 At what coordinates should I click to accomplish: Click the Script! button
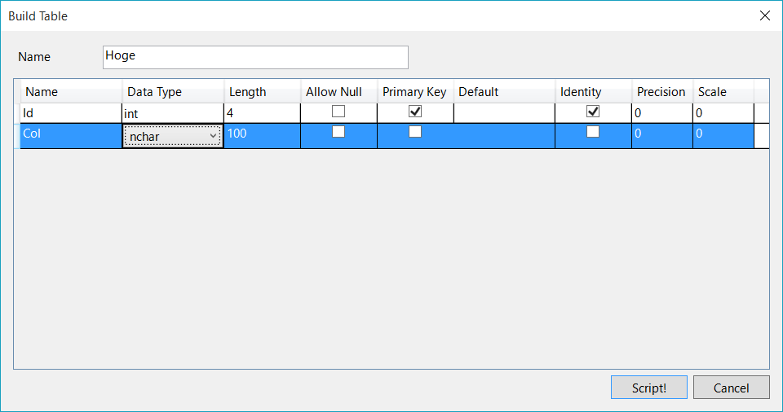648,387
